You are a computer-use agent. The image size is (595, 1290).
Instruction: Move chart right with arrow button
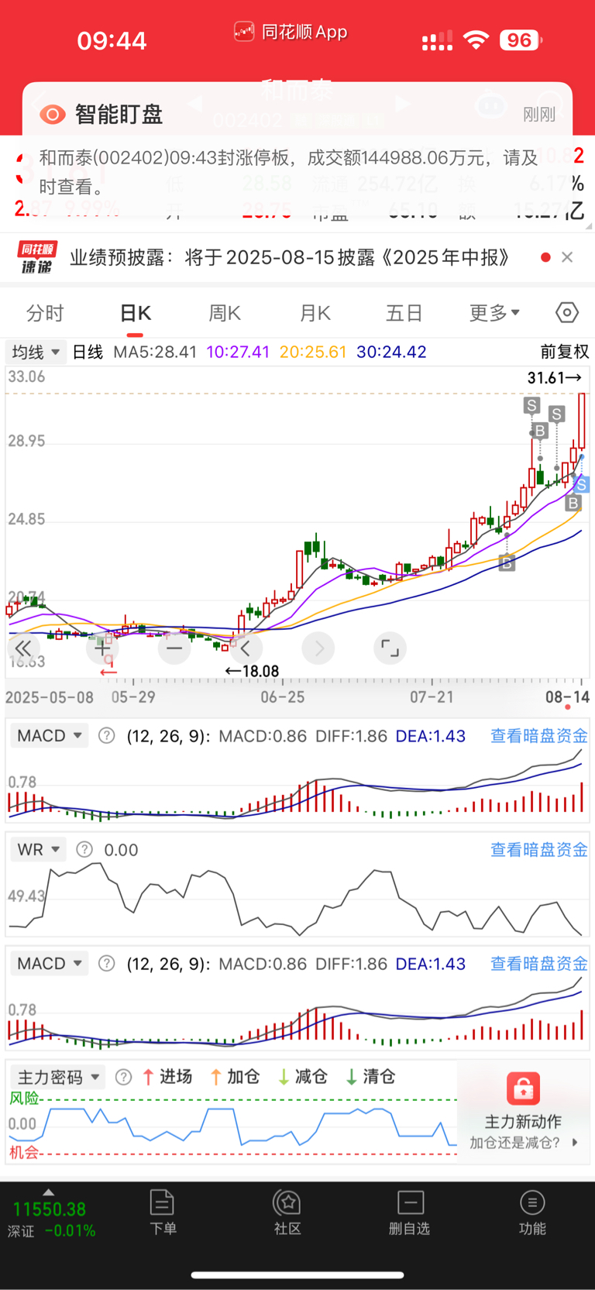click(x=318, y=648)
